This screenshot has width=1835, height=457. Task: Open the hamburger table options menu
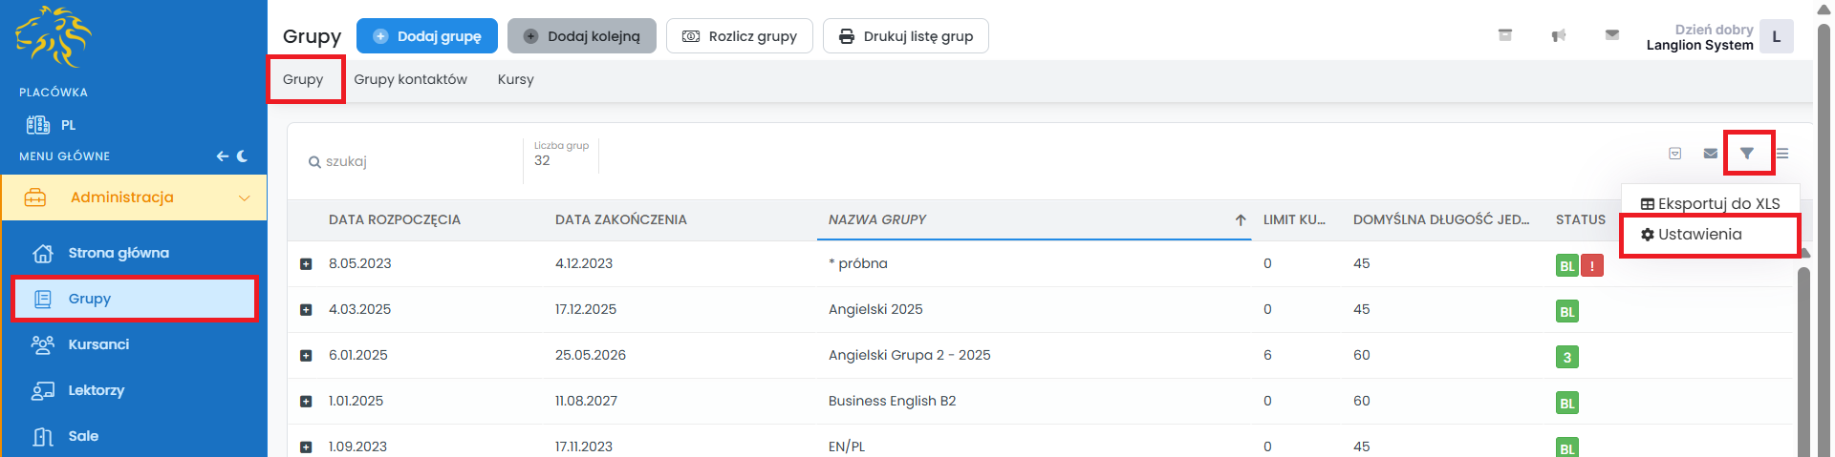(x=1782, y=154)
